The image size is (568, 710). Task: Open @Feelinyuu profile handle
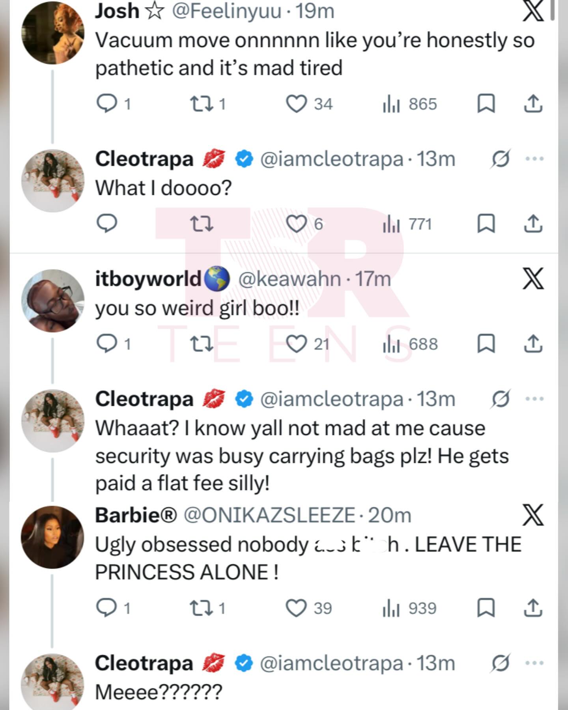226,11
